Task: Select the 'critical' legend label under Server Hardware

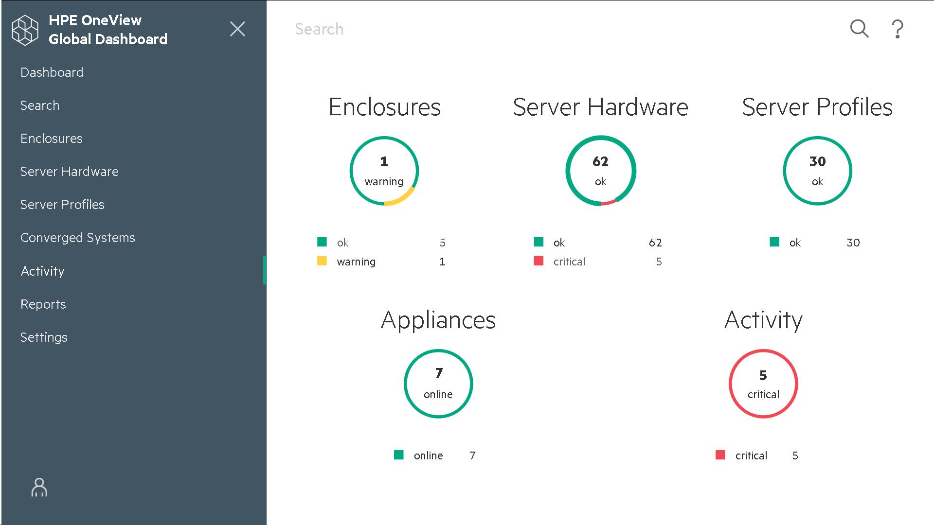Action: 570,262
